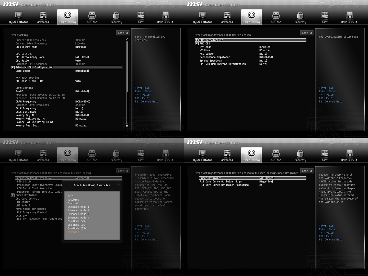Open Security icon in the top-left Overclocking window
368x276 pixels.
point(116,17)
